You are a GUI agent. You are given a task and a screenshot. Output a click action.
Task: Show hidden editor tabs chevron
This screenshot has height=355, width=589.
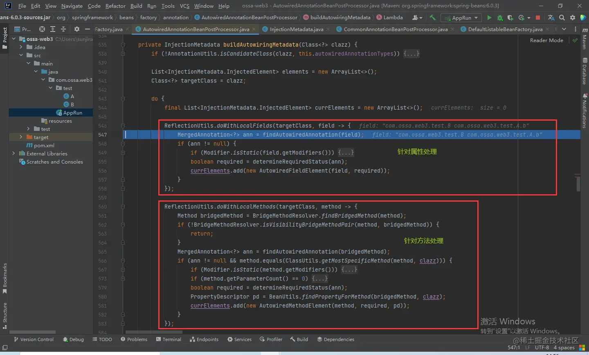coord(564,29)
